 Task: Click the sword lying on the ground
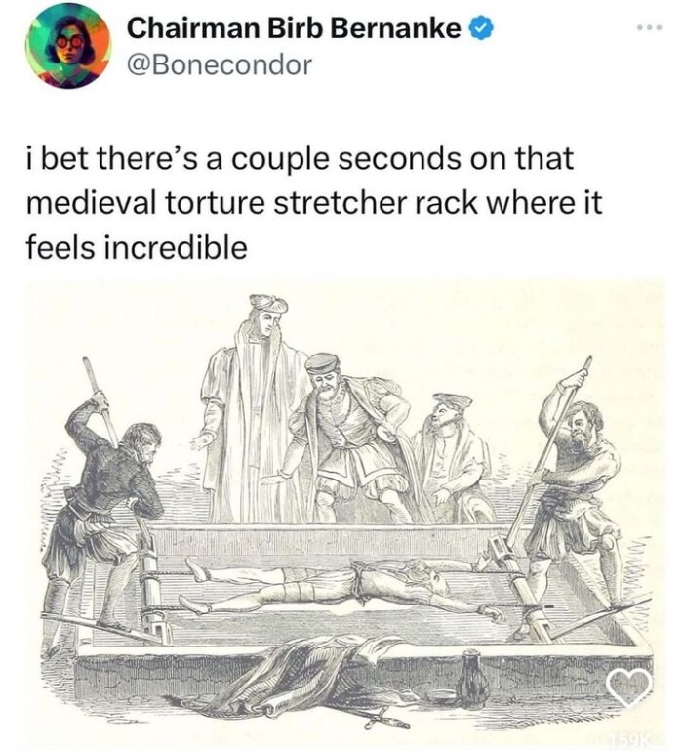(376, 717)
